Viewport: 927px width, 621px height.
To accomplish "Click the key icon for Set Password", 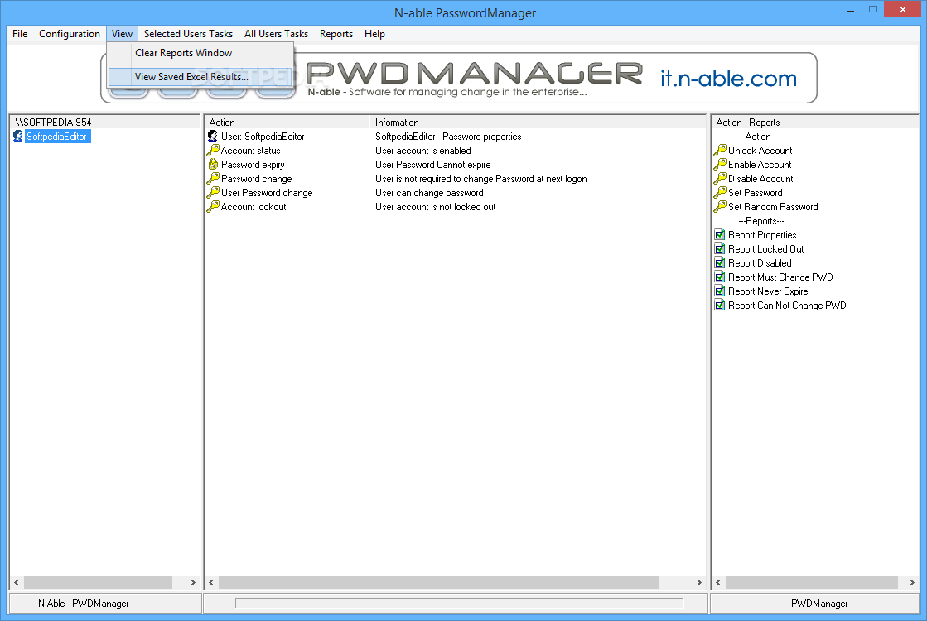I will tap(720, 193).
